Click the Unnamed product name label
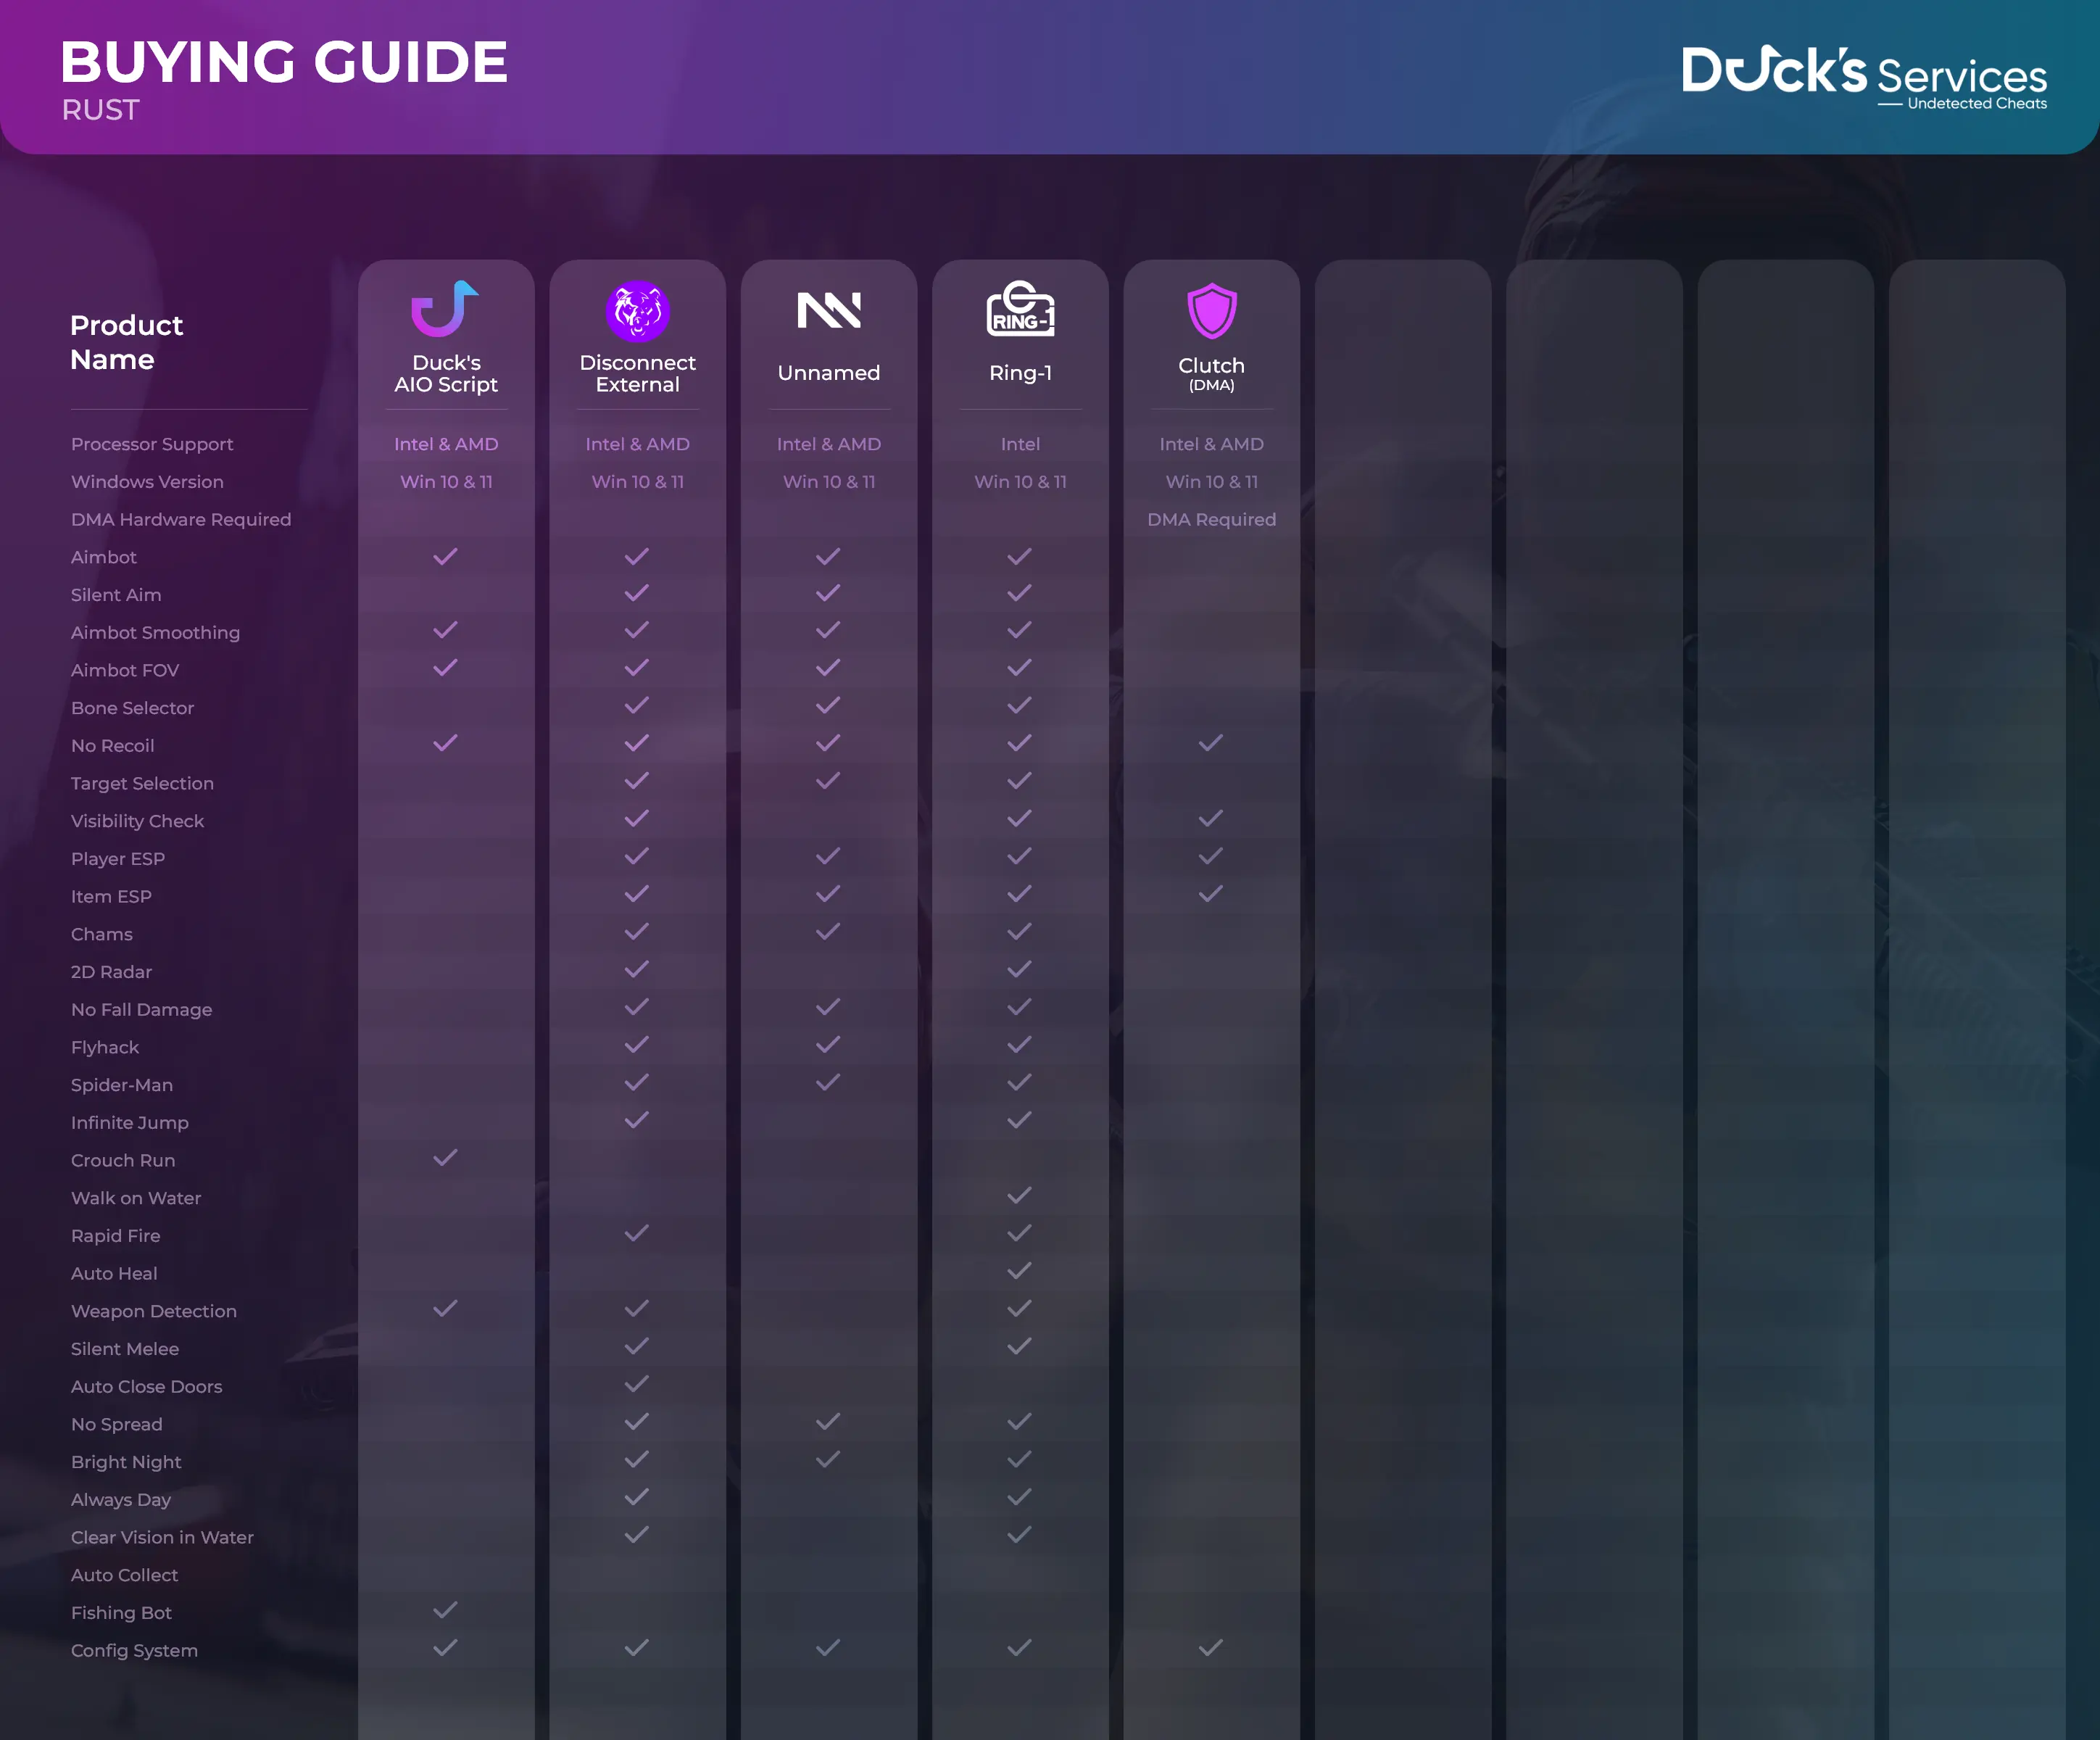Image resolution: width=2100 pixels, height=1740 pixels. [829, 373]
